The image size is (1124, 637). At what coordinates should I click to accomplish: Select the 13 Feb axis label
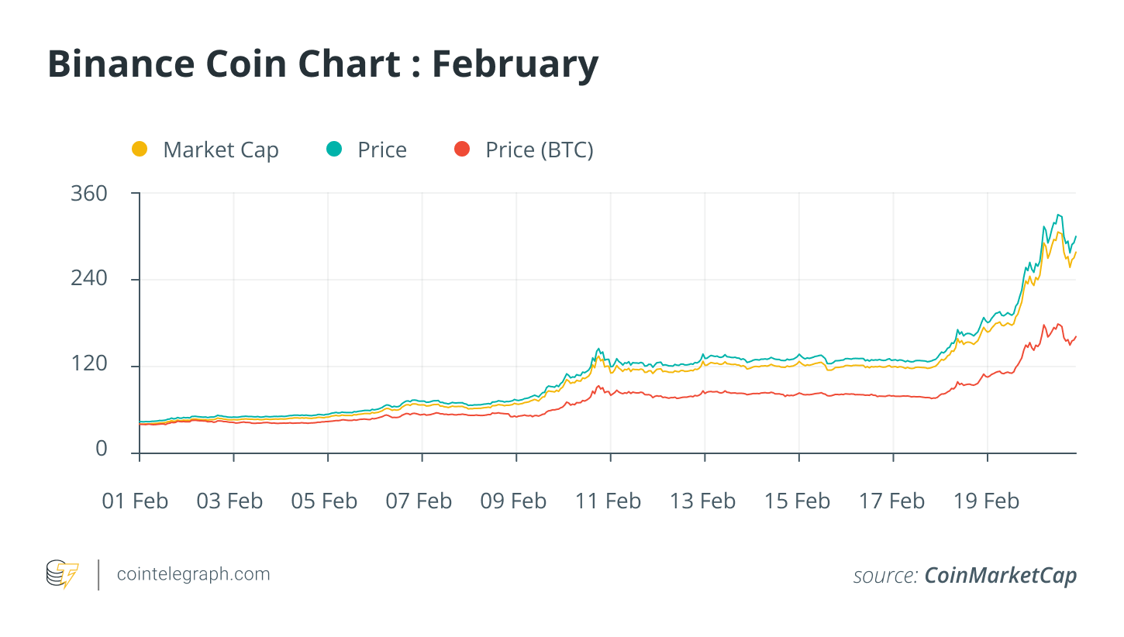pyautogui.click(x=702, y=501)
